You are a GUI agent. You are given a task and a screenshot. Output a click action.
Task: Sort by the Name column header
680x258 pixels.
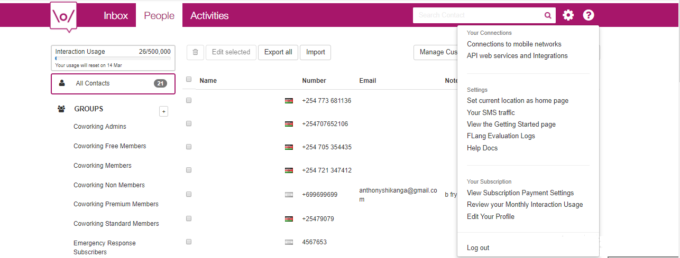[x=208, y=81]
